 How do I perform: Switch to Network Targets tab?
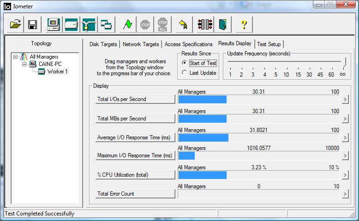coord(141,44)
